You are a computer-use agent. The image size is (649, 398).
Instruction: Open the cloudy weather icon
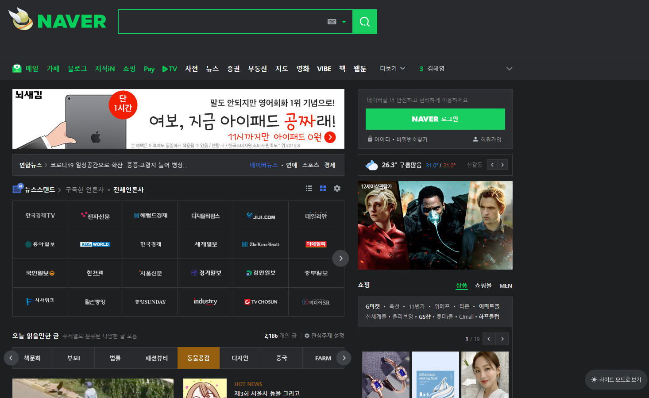tap(371, 165)
